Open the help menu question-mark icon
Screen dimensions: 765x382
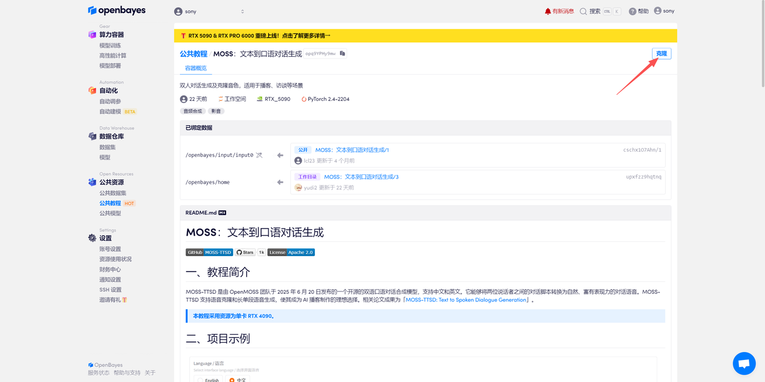(638, 11)
